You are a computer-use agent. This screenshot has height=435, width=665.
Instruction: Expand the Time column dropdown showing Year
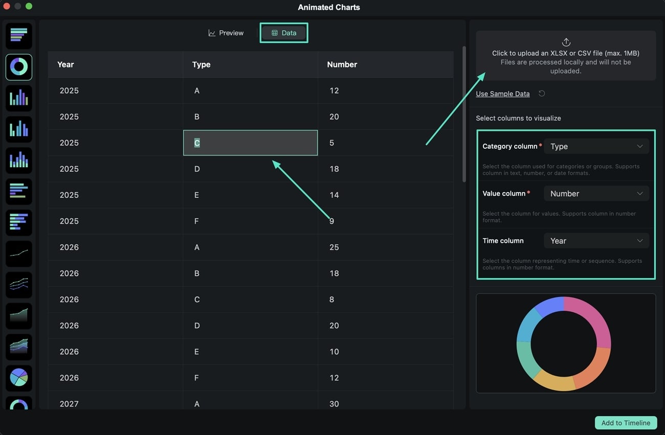pos(596,240)
